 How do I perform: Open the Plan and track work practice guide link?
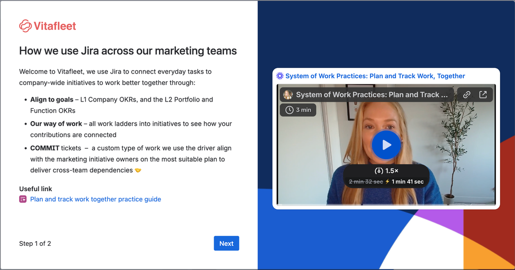[95, 199]
